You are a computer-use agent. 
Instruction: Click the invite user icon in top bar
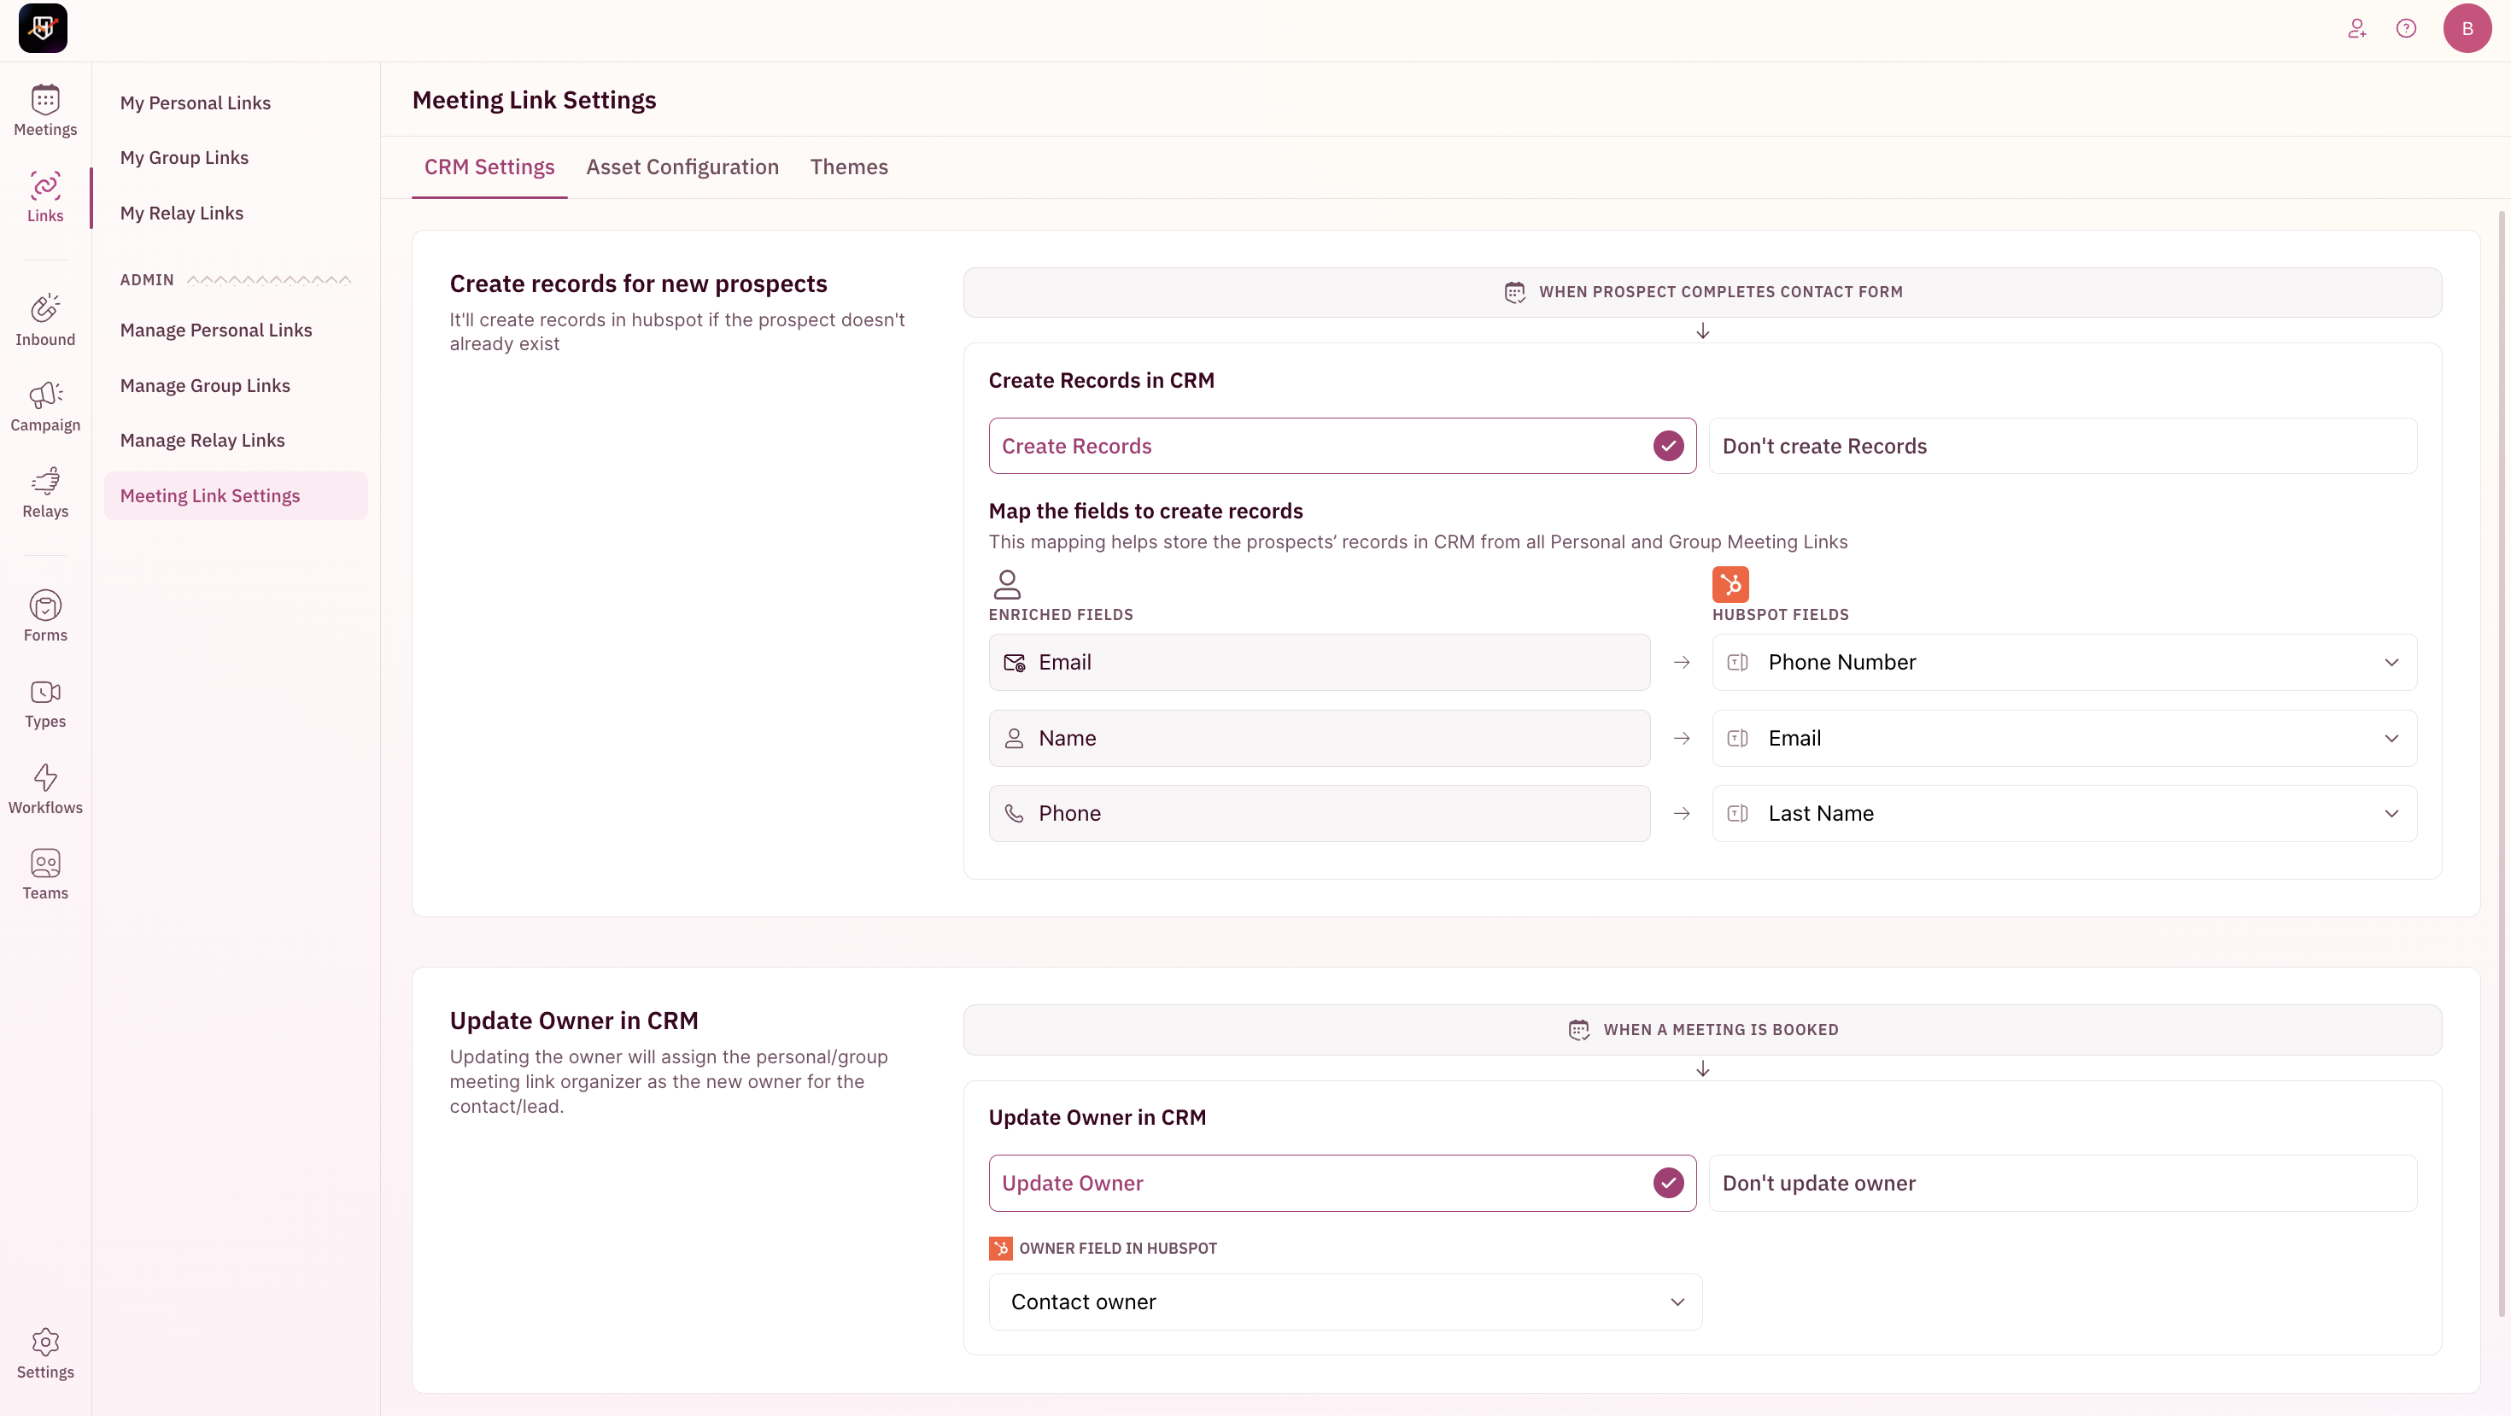pyautogui.click(x=2358, y=28)
